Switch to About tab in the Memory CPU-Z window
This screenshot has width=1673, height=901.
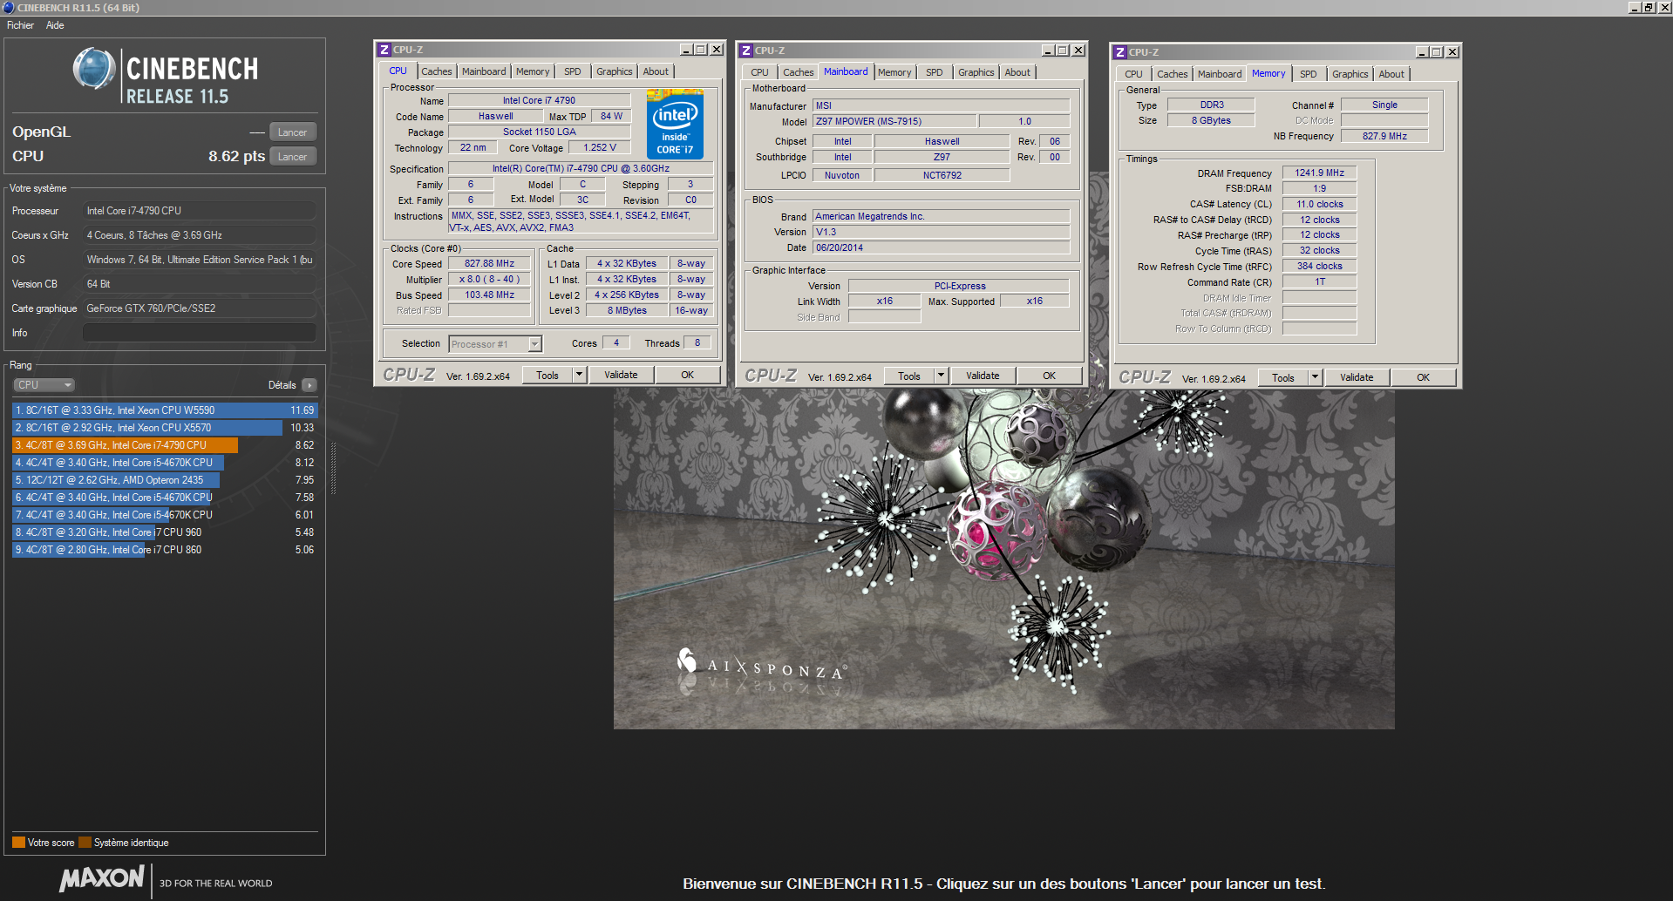coord(1391,74)
